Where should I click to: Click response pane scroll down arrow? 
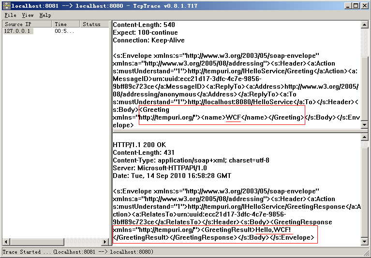(x=364, y=242)
